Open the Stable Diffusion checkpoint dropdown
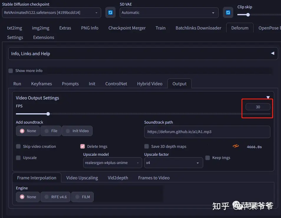 (x=52, y=13)
